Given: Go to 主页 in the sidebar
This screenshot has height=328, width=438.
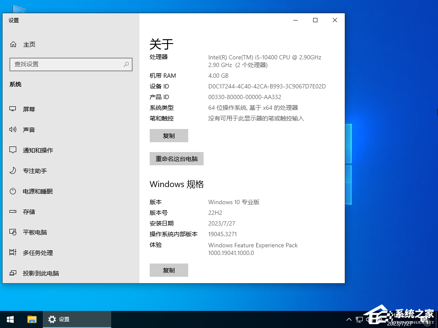Looking at the screenshot, I should (29, 44).
